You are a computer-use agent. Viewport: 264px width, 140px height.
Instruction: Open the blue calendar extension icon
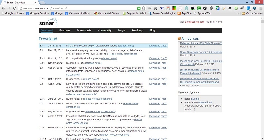tap(249, 8)
